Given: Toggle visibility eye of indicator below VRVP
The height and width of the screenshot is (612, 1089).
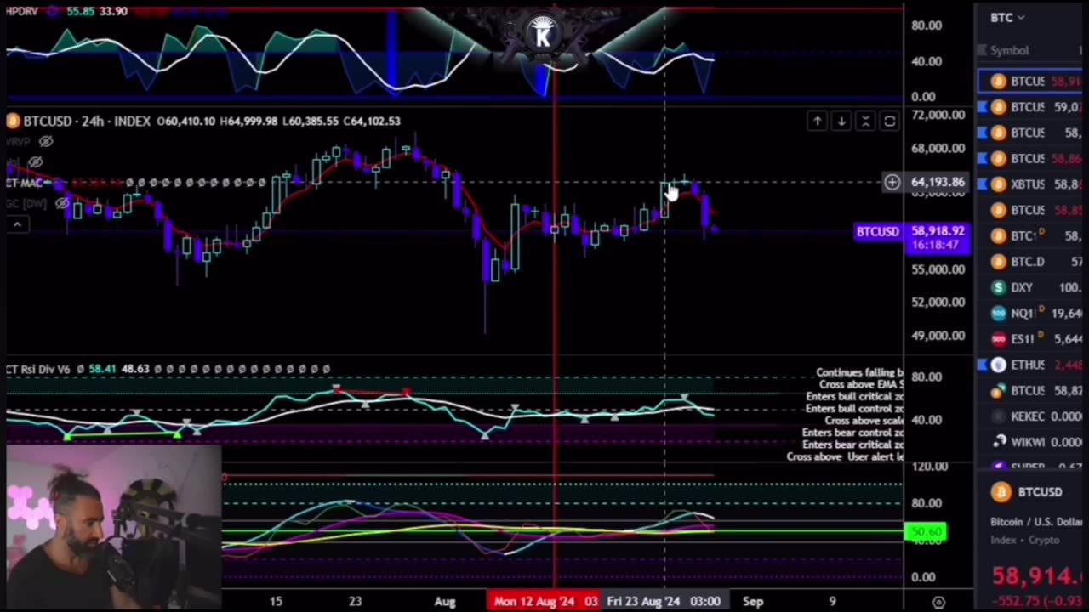Looking at the screenshot, I should (x=36, y=161).
